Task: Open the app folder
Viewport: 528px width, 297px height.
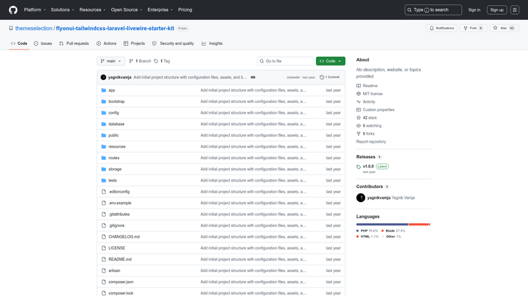Action: 112,90
